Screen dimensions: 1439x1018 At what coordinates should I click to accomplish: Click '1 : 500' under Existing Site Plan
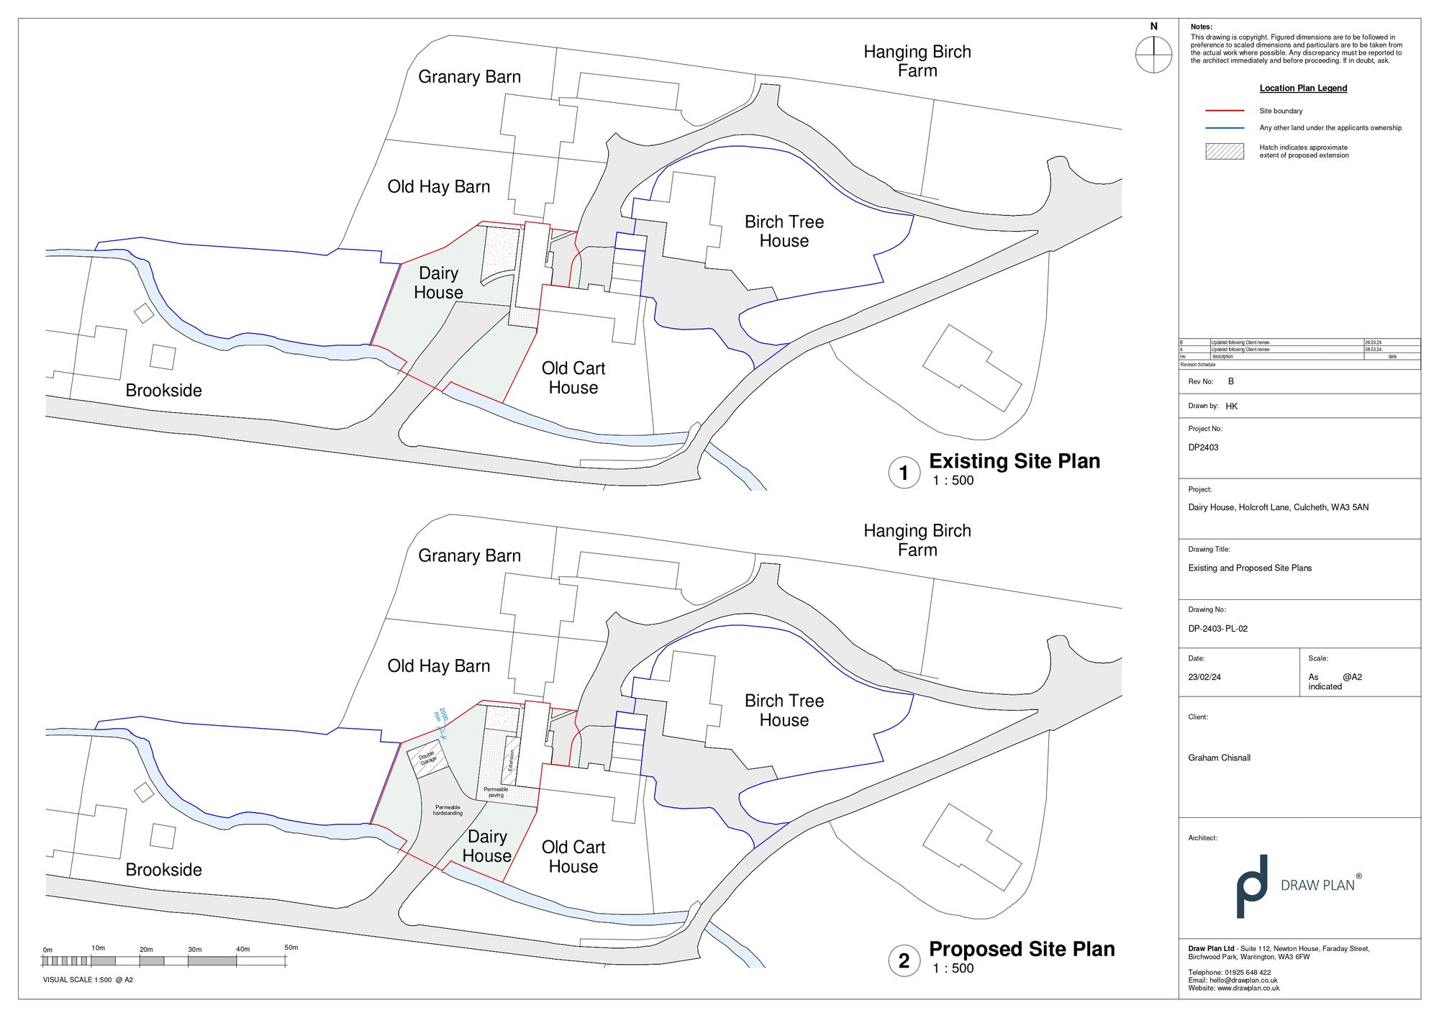pyautogui.click(x=953, y=481)
